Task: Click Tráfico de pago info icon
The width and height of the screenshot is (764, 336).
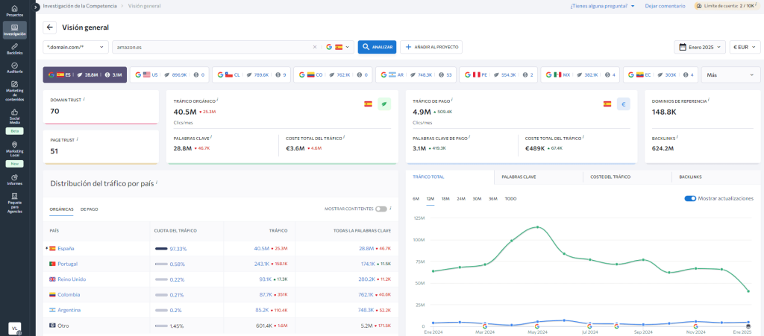Action: [451, 99]
